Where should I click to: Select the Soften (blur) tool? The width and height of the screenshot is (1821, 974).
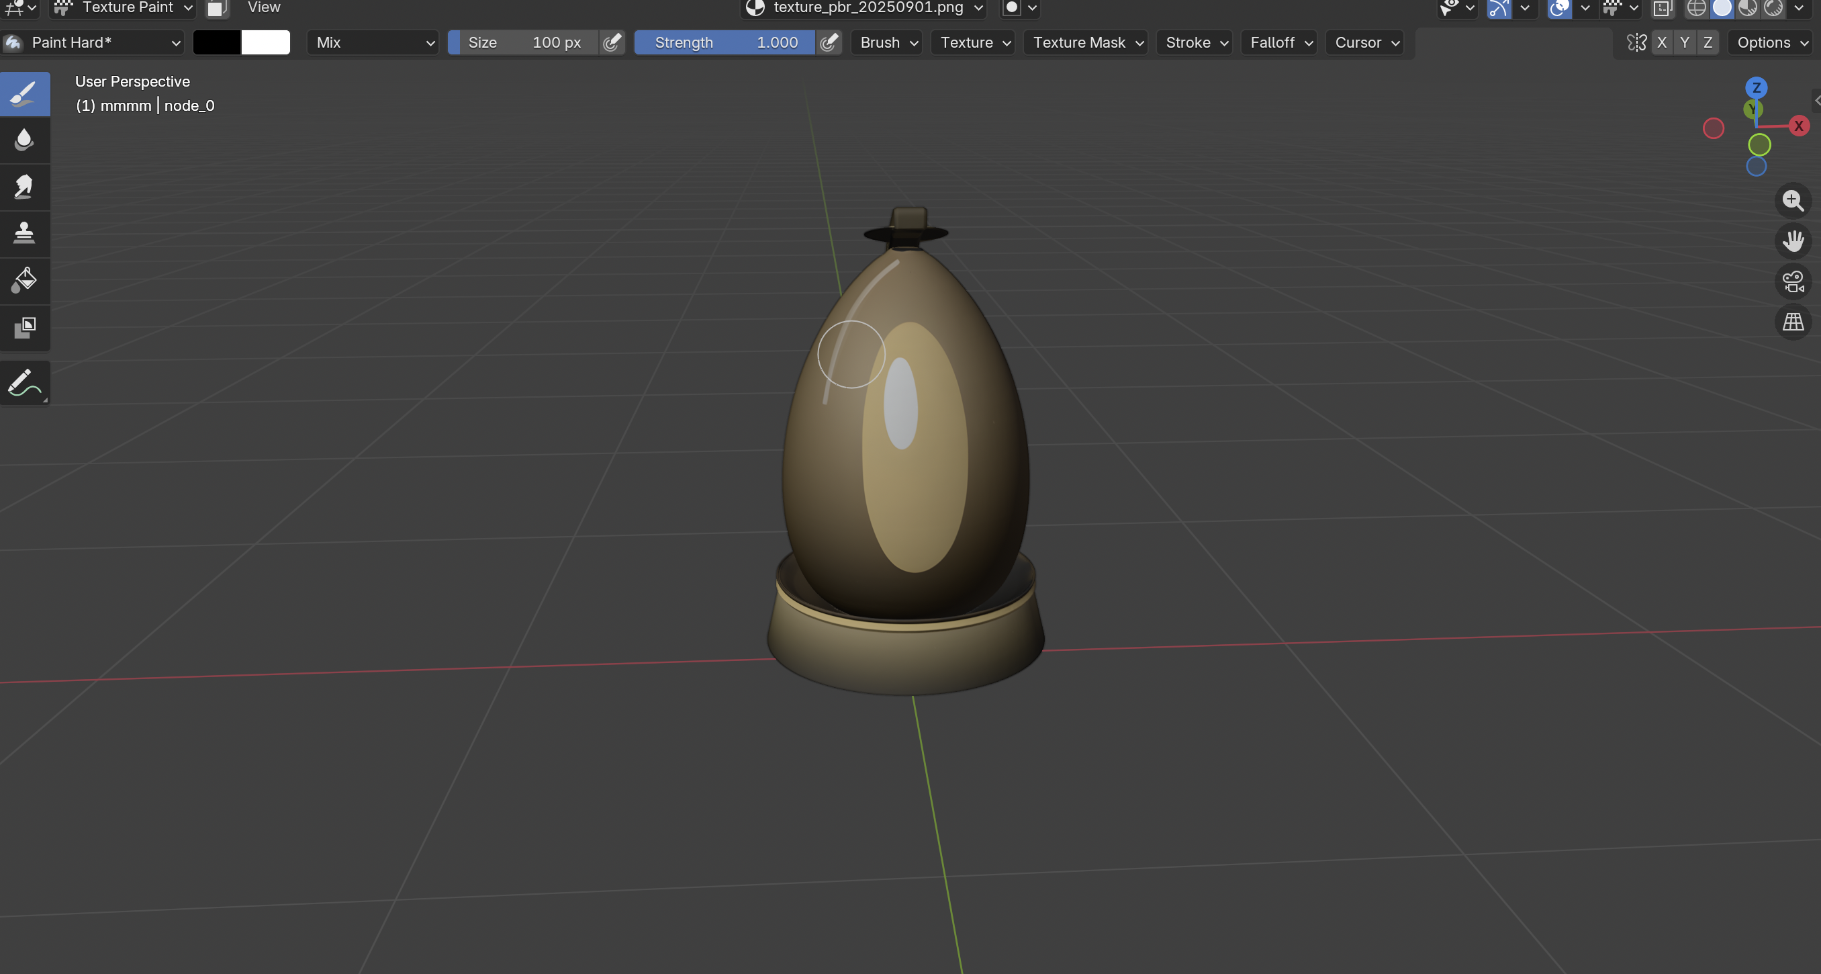[25, 140]
